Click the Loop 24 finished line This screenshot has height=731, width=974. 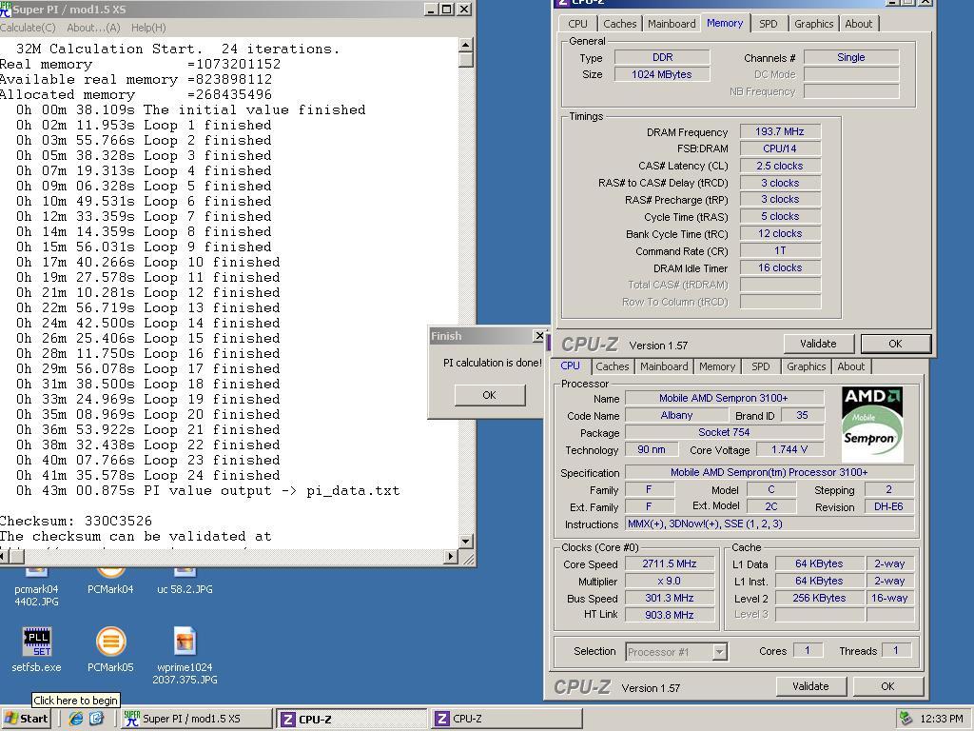tap(147, 476)
